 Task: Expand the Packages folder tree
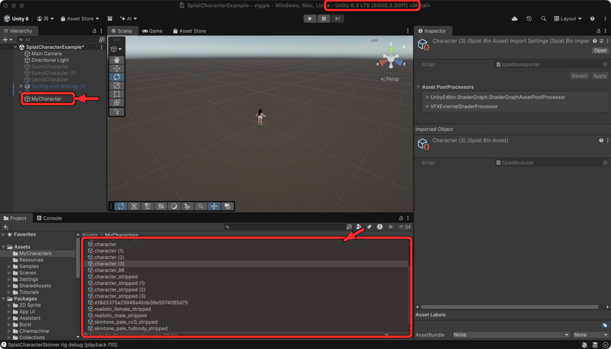4,299
